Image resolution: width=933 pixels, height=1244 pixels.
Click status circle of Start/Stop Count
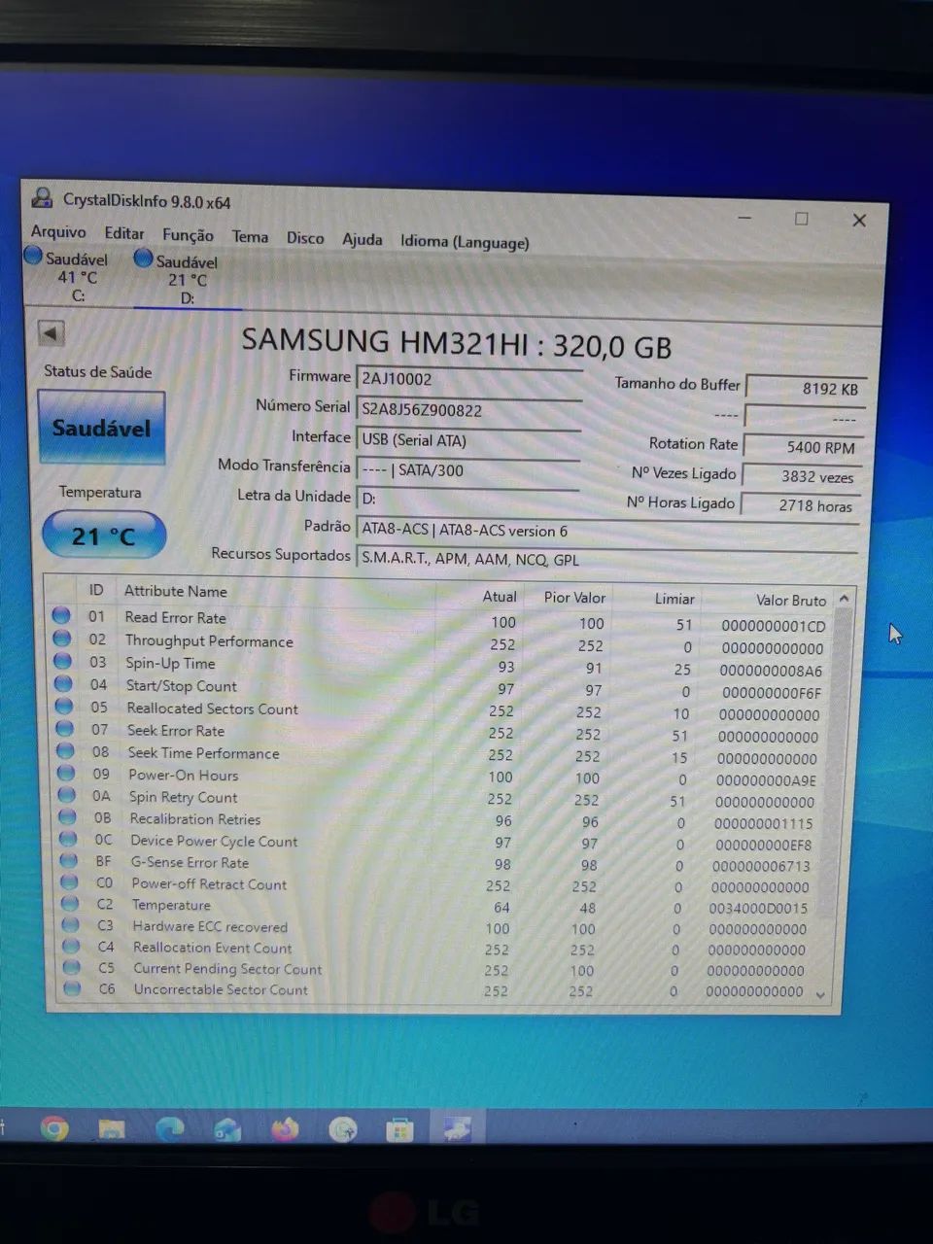63,683
